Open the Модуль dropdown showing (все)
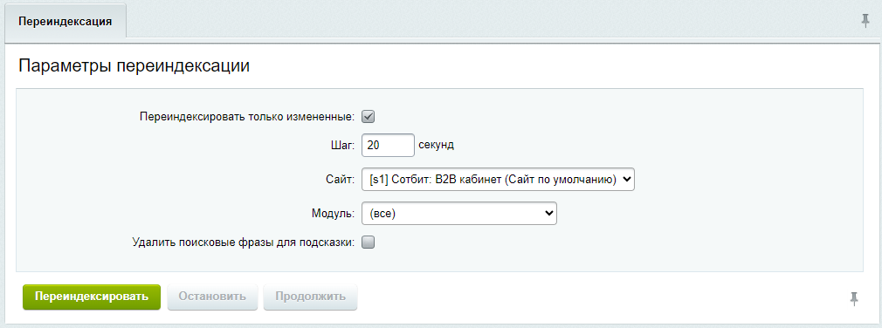This screenshot has width=882, height=328. (x=459, y=214)
